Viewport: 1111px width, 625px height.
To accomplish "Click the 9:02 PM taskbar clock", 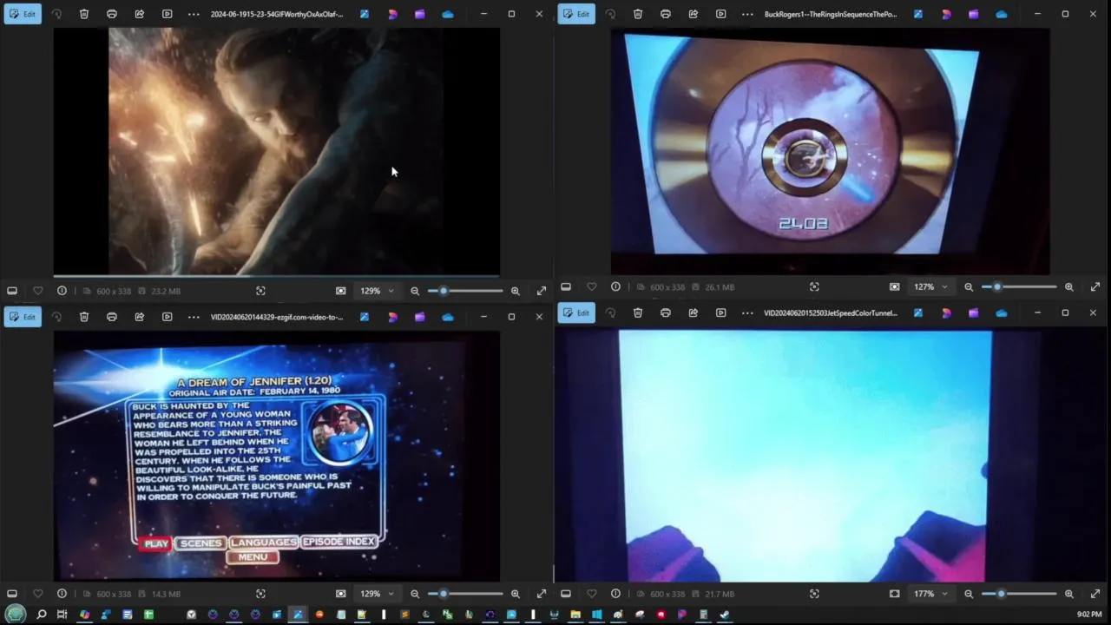I will pos(1088,615).
